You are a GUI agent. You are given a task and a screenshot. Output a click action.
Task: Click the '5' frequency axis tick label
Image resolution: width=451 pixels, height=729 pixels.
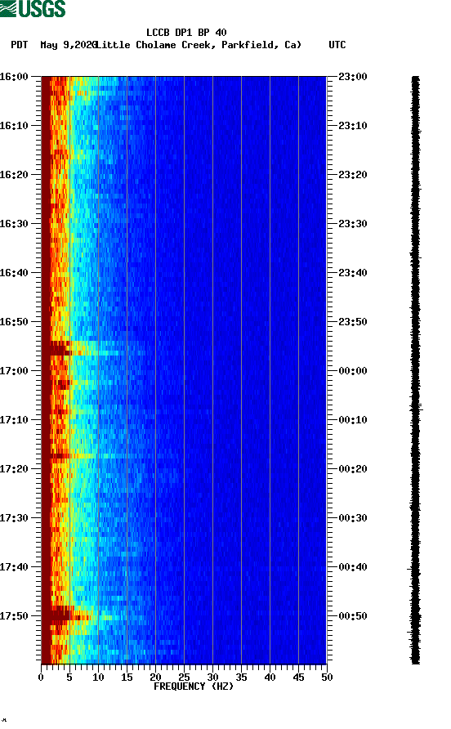tap(69, 678)
